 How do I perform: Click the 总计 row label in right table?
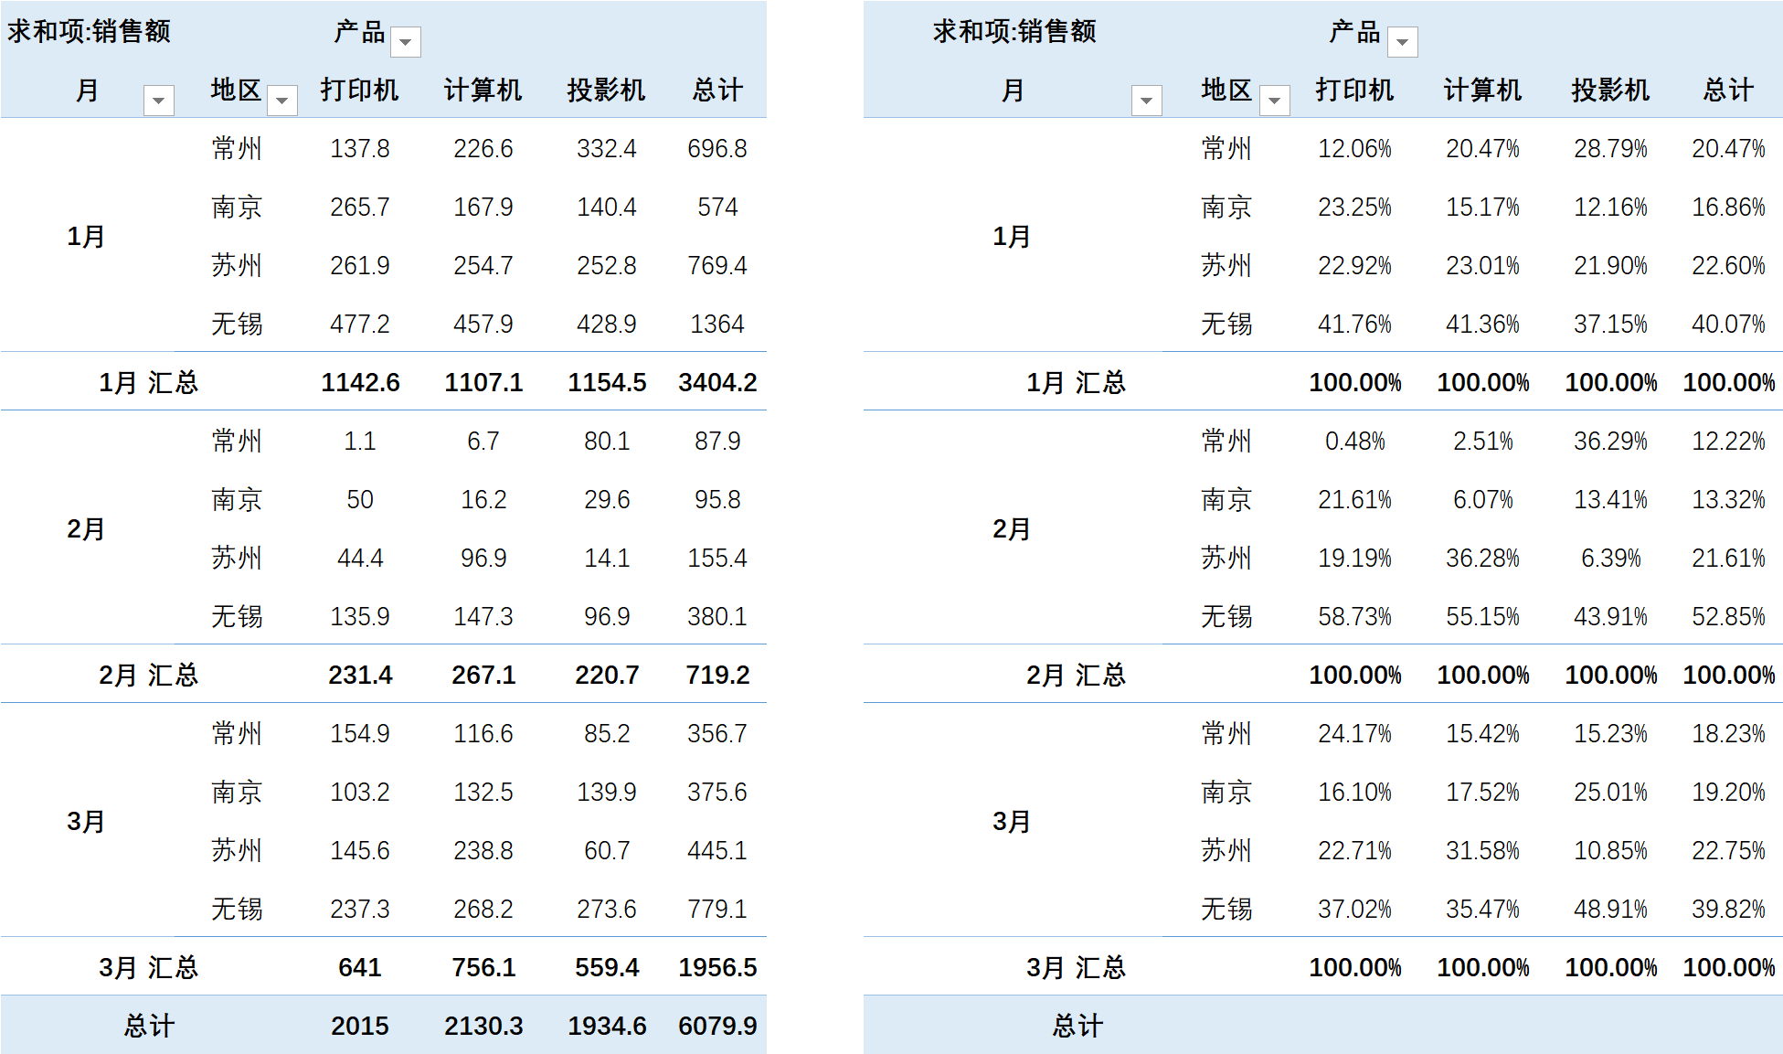point(1077,1026)
